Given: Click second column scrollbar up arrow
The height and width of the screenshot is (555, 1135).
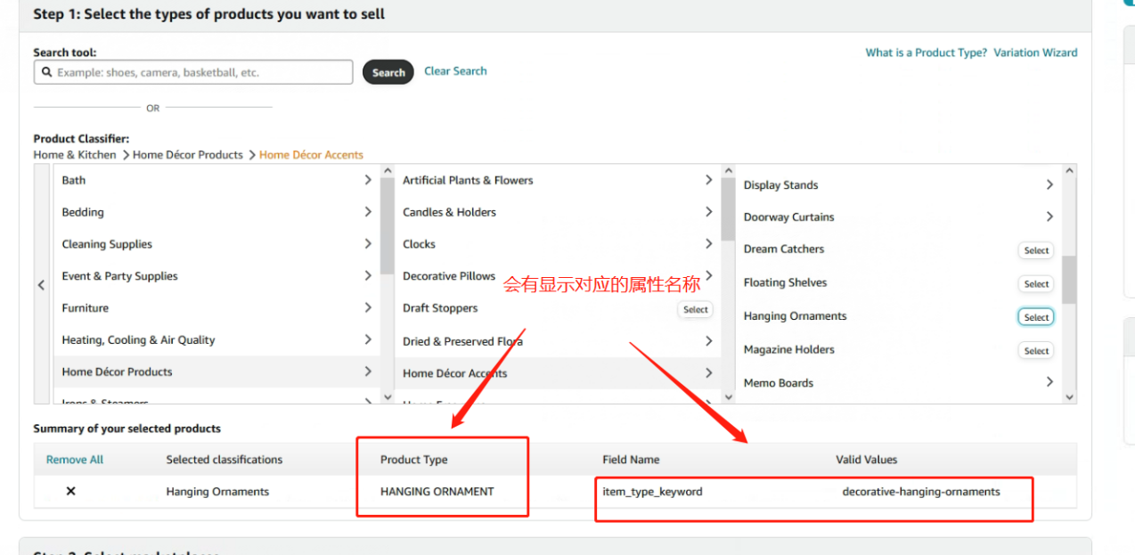Looking at the screenshot, I should tap(728, 171).
